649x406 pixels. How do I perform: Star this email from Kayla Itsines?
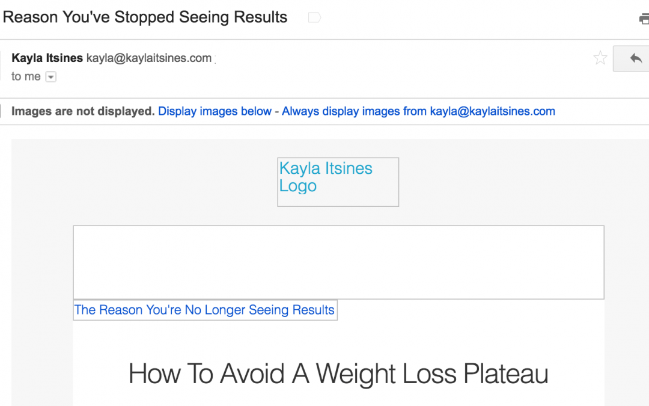pyautogui.click(x=600, y=58)
